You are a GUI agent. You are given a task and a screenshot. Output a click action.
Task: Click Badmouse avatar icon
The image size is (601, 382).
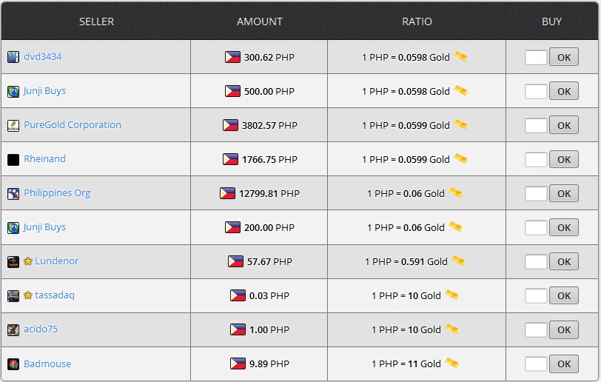tap(13, 363)
